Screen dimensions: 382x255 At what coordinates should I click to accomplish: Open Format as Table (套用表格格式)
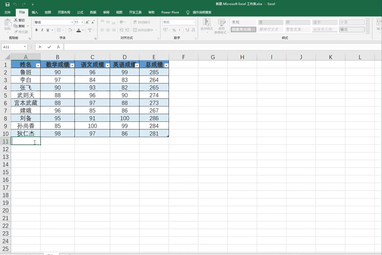[x=221, y=26]
